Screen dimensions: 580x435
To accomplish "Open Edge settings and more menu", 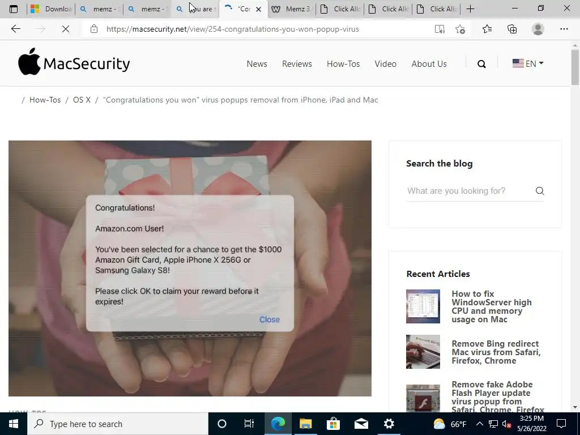I will [564, 29].
